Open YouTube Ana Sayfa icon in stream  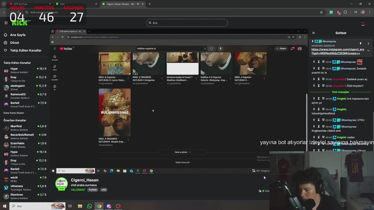tap(55, 58)
